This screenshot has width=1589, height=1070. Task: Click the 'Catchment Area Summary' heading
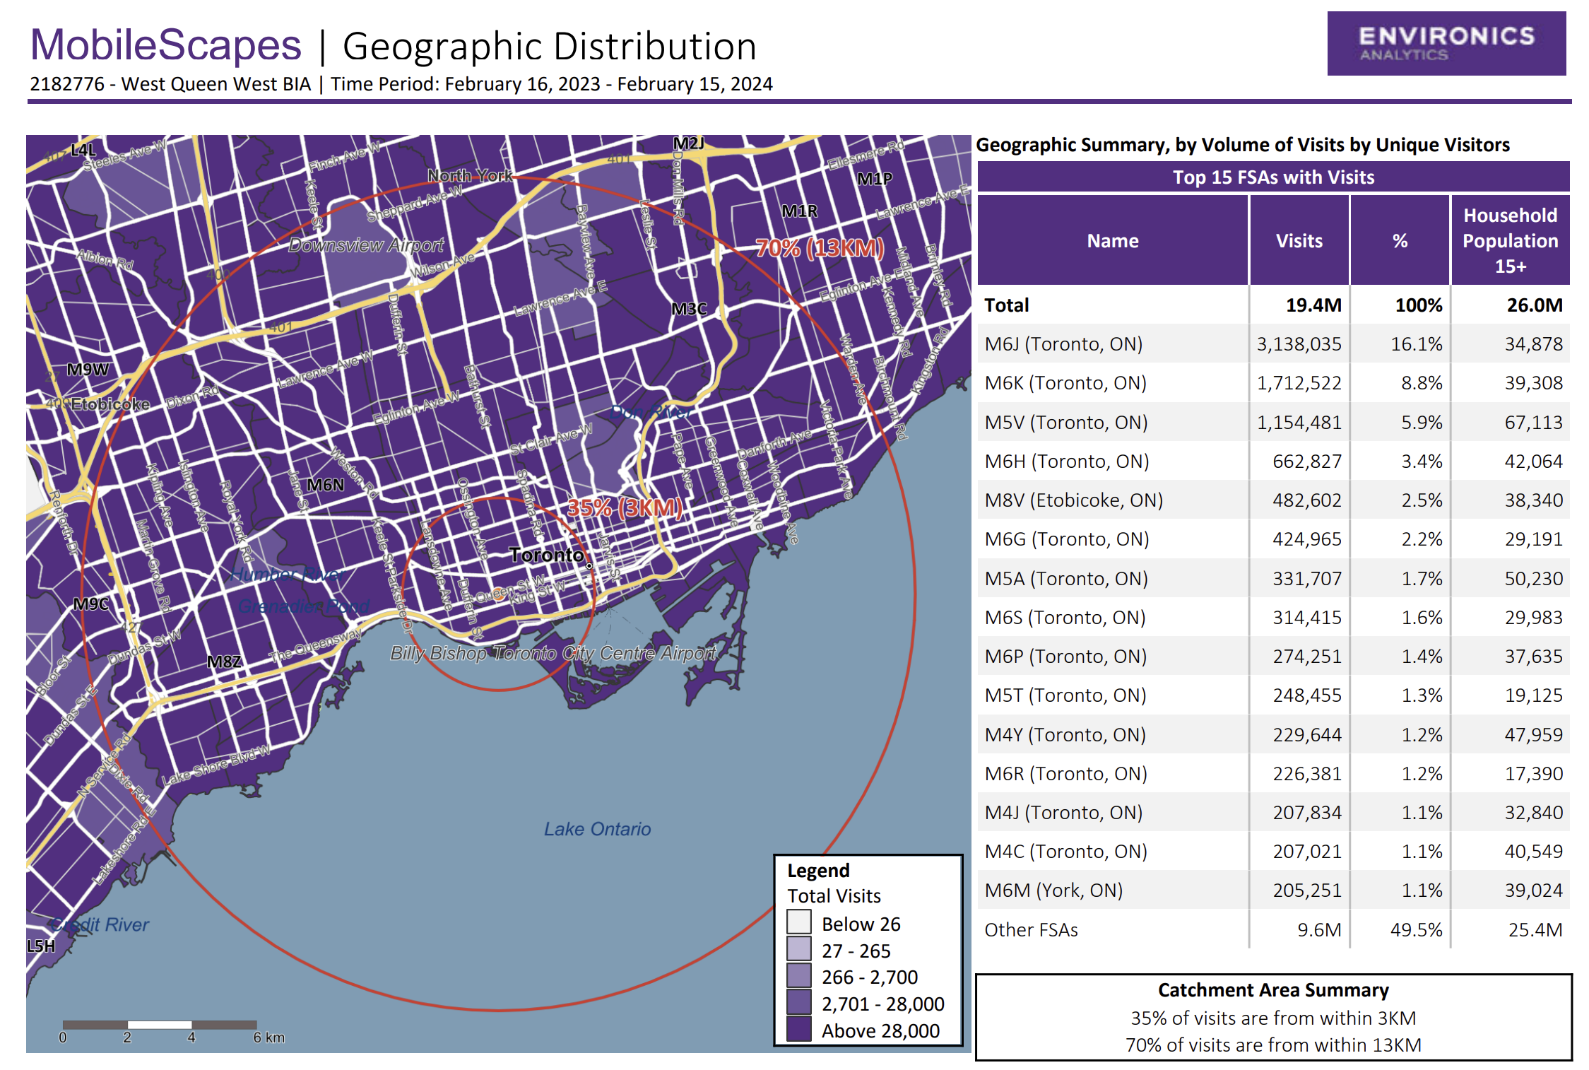click(x=1273, y=990)
